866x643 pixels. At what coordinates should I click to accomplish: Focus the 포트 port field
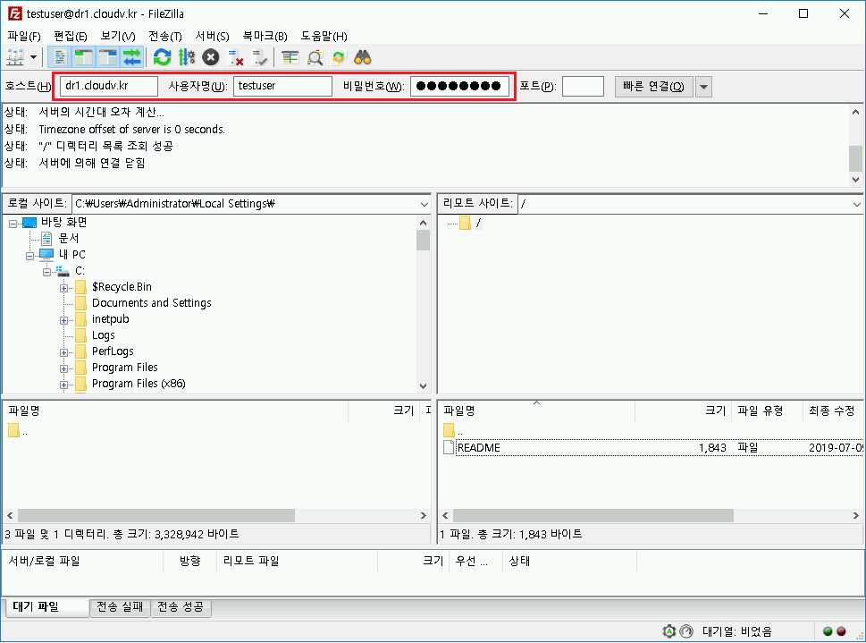coord(583,86)
